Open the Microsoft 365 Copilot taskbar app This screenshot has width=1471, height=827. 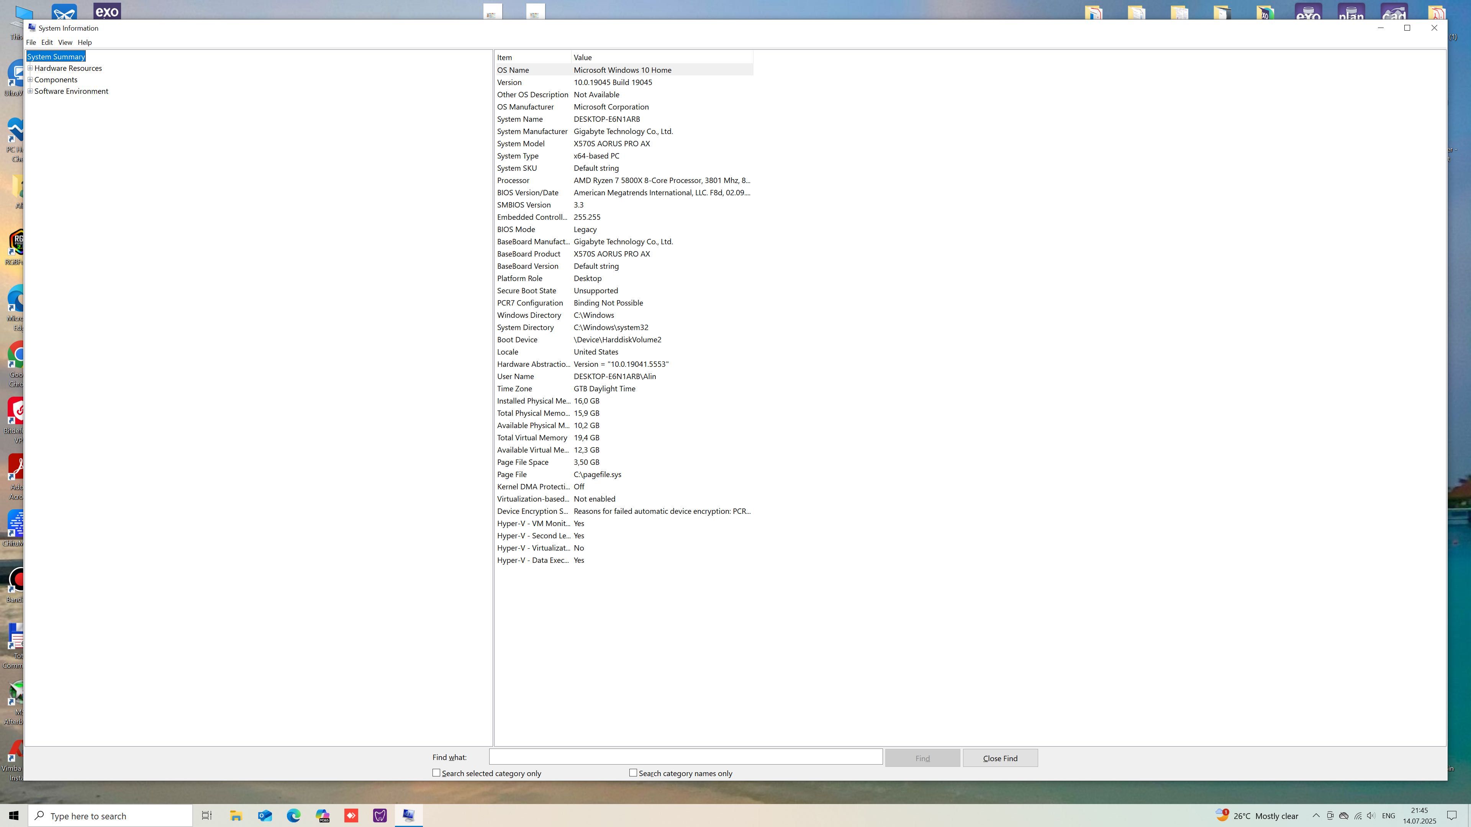[x=323, y=816]
